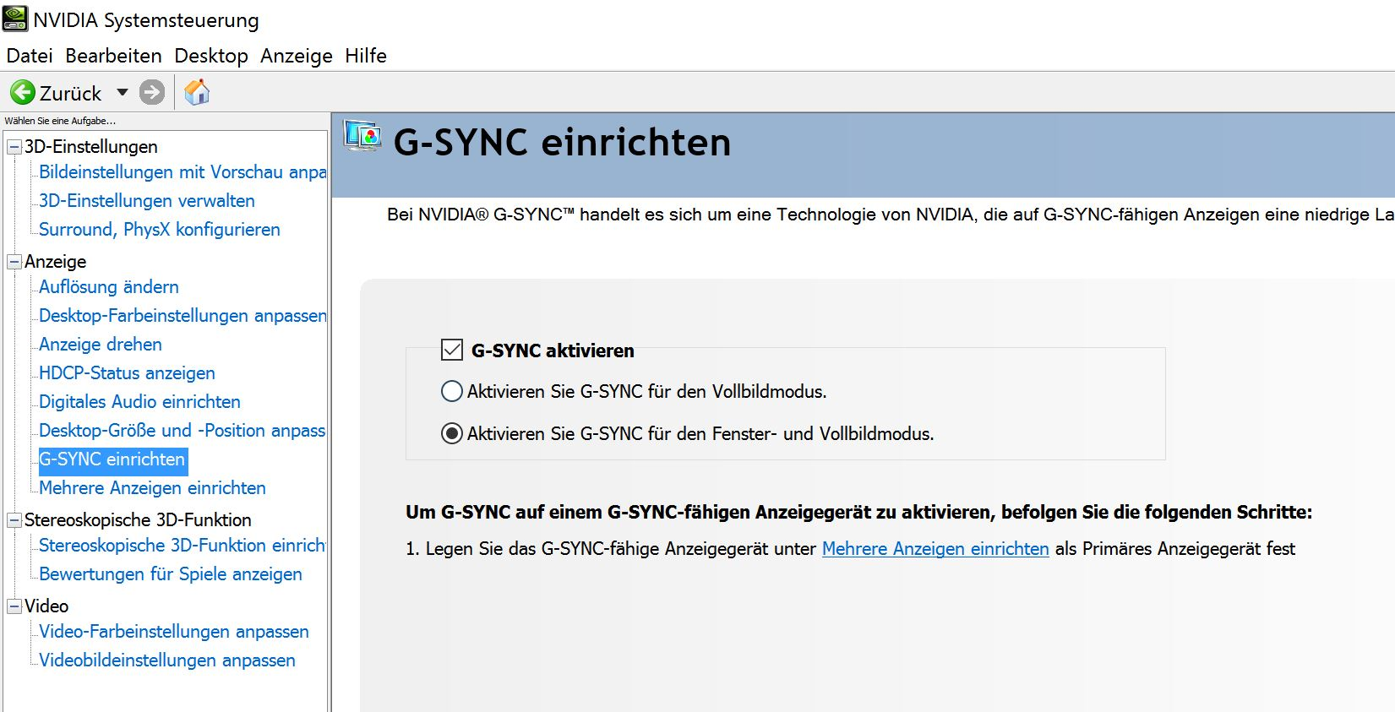The image size is (1395, 712).
Task: Click the grey forward arrow icon
Action: click(x=152, y=92)
